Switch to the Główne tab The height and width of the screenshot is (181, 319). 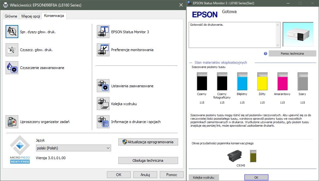(x=11, y=16)
